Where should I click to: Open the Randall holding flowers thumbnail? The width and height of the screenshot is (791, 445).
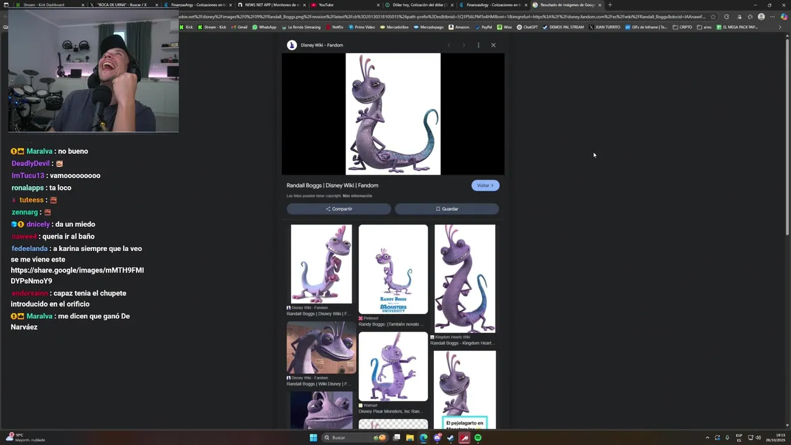click(x=321, y=264)
